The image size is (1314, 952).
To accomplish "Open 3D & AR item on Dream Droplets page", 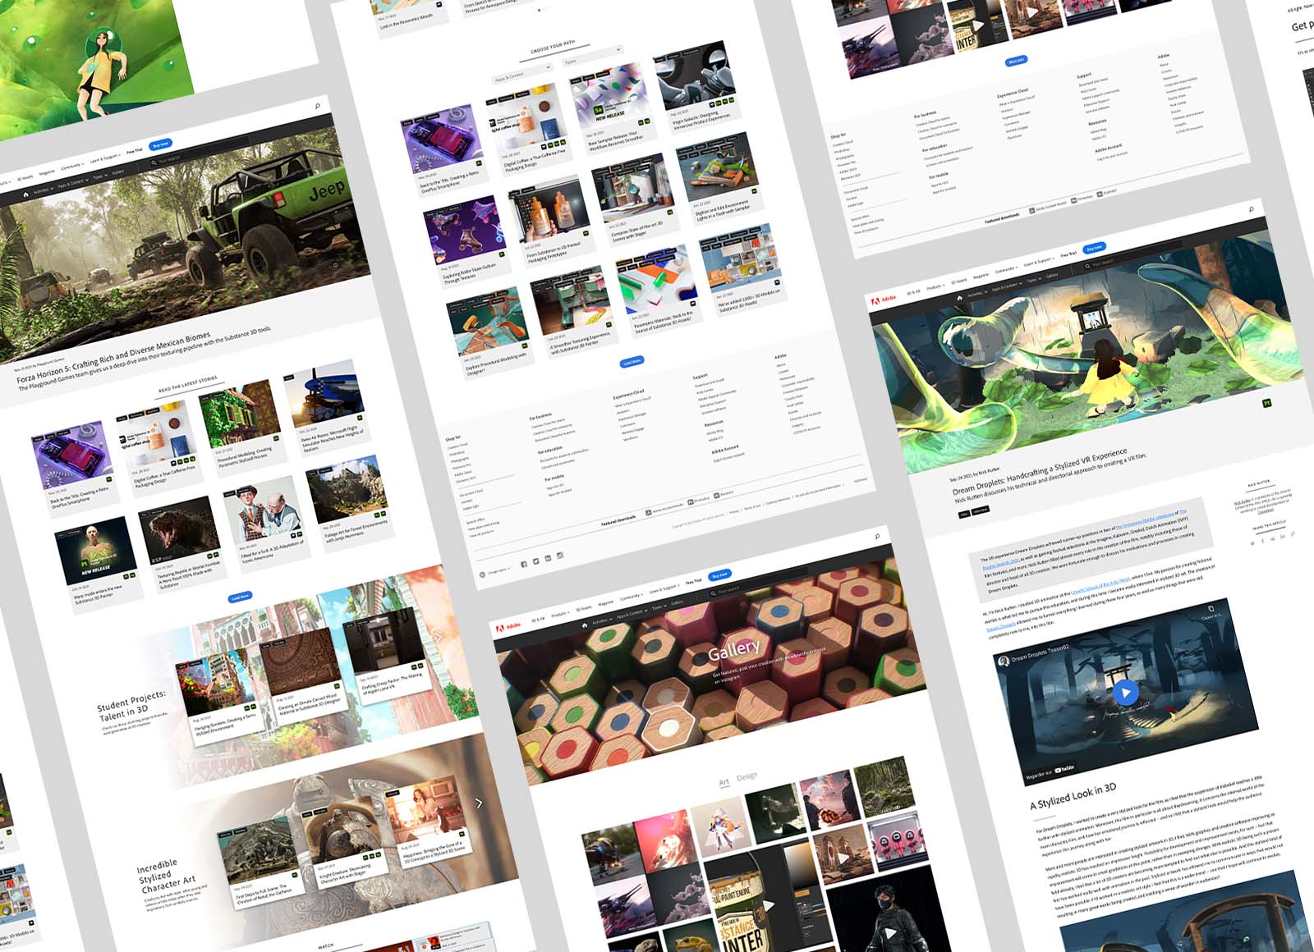I will [913, 292].
